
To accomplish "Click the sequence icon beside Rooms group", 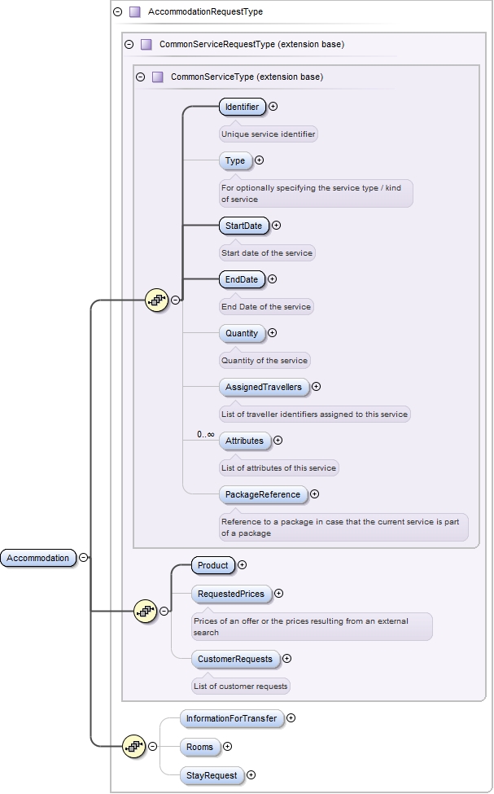I will click(133, 745).
